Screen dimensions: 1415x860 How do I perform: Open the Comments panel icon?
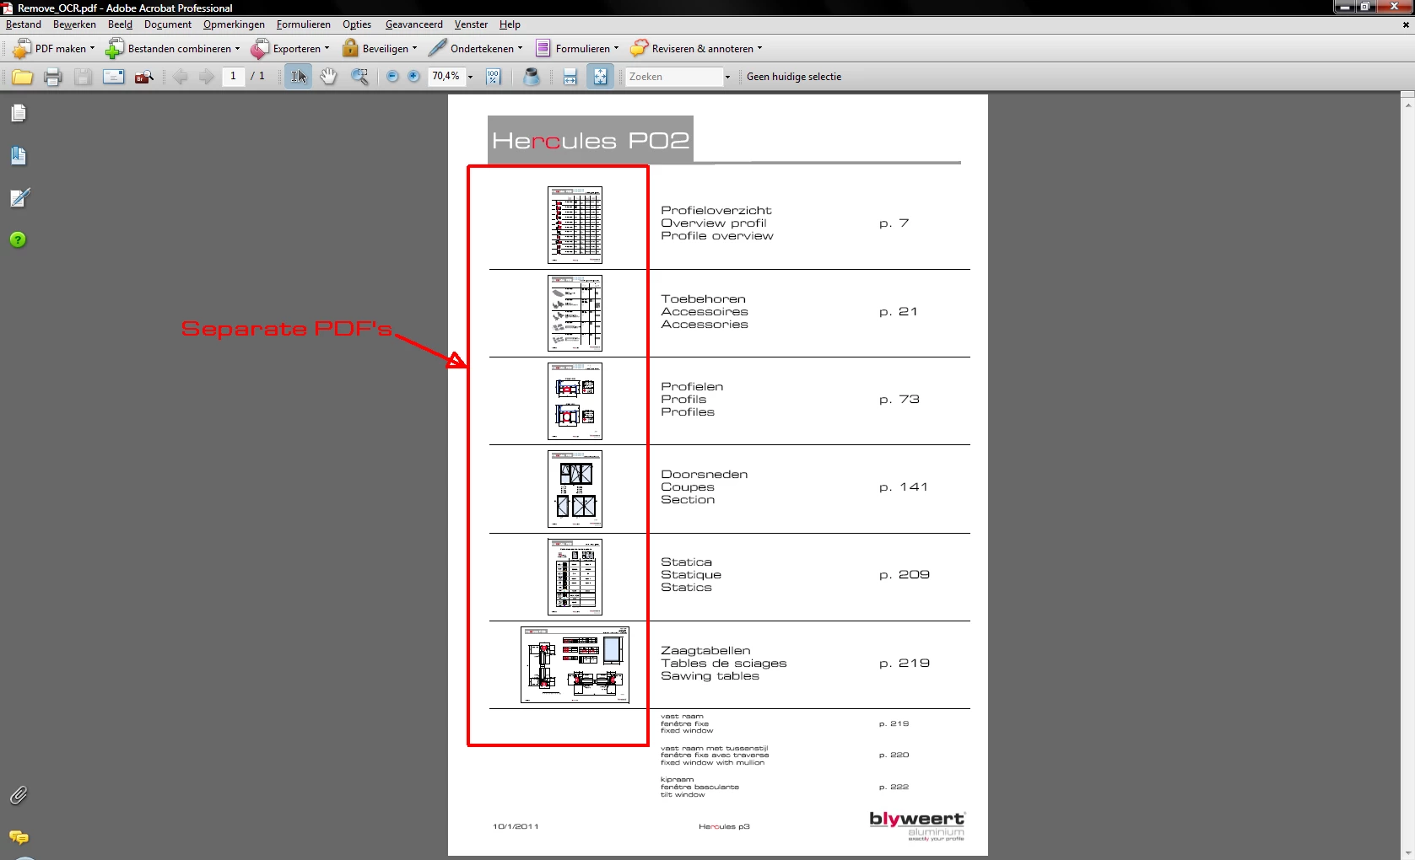tap(19, 837)
